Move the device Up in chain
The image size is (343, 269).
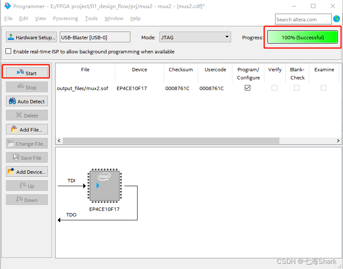tap(26, 186)
